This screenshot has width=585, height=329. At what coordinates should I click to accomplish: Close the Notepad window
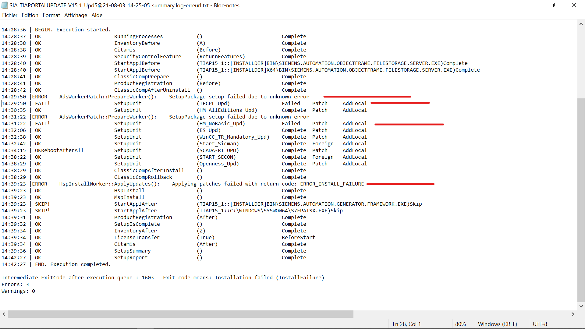click(574, 5)
